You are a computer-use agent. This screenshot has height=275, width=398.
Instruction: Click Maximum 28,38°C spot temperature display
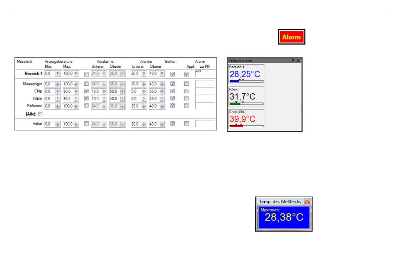[x=284, y=218]
